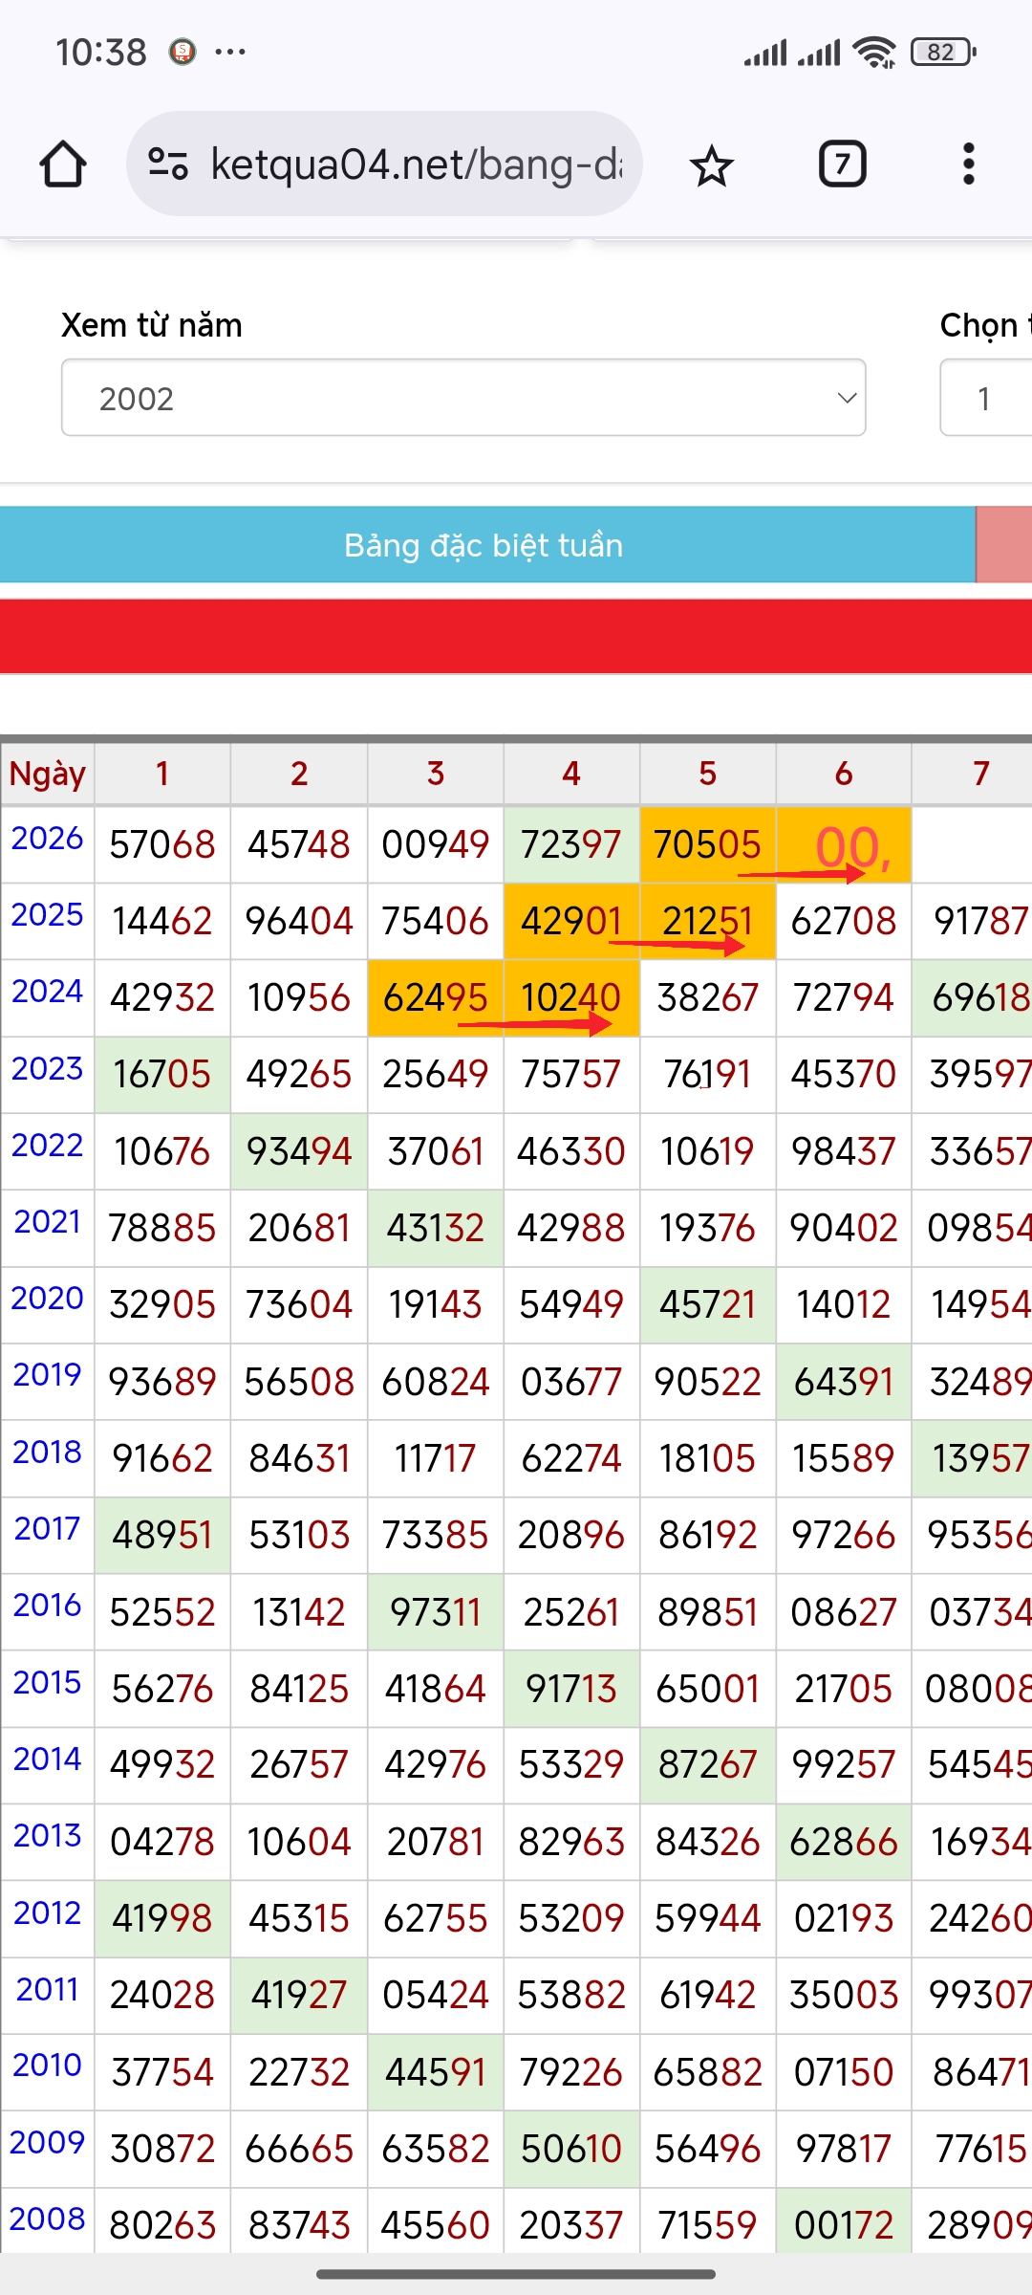The image size is (1032, 2295).
Task: Tap the notification app icon beside the clock
Action: tap(182, 52)
